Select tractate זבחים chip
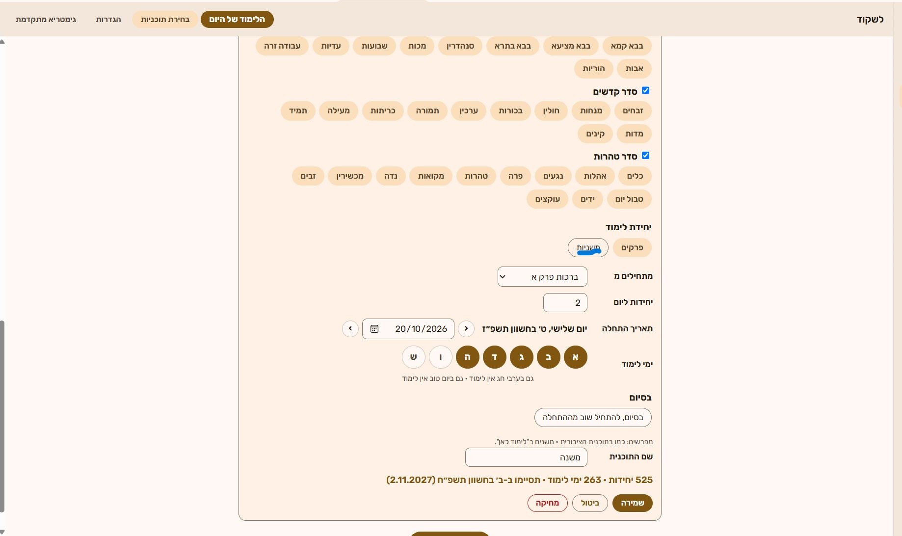 point(633,111)
